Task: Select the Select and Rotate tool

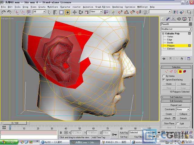Action: pos(81,12)
